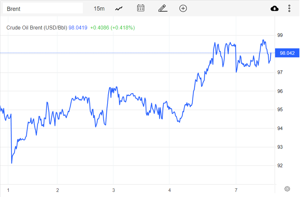This screenshot has height=197, width=300.
Task: Click the green +0.4086 (+0.418%) change text
Action: click(112, 28)
